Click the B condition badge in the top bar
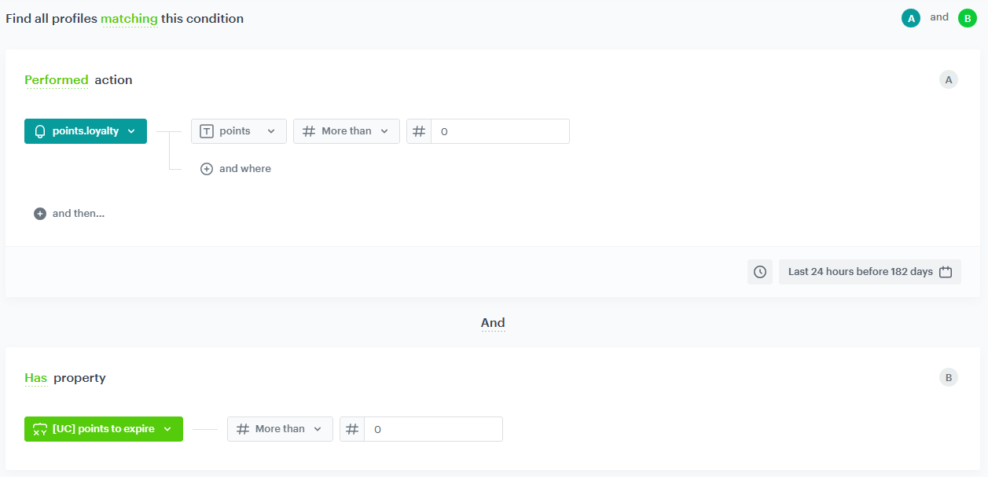988x477 pixels. pos(967,17)
